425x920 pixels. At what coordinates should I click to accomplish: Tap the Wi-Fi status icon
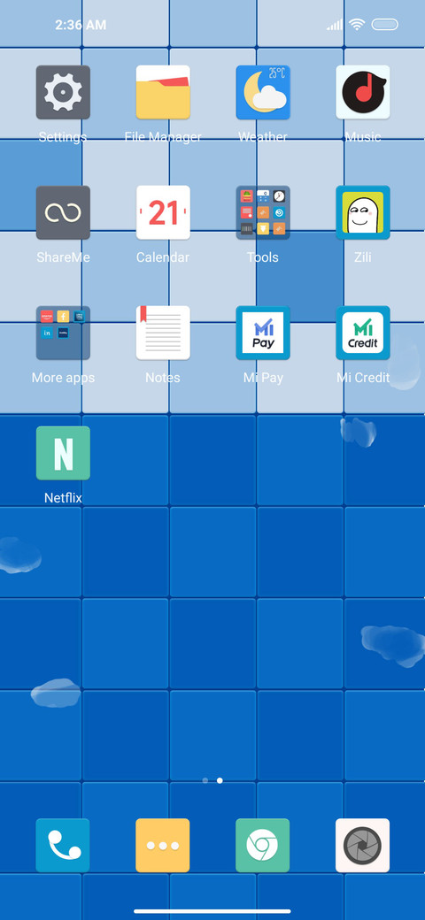pos(356,25)
